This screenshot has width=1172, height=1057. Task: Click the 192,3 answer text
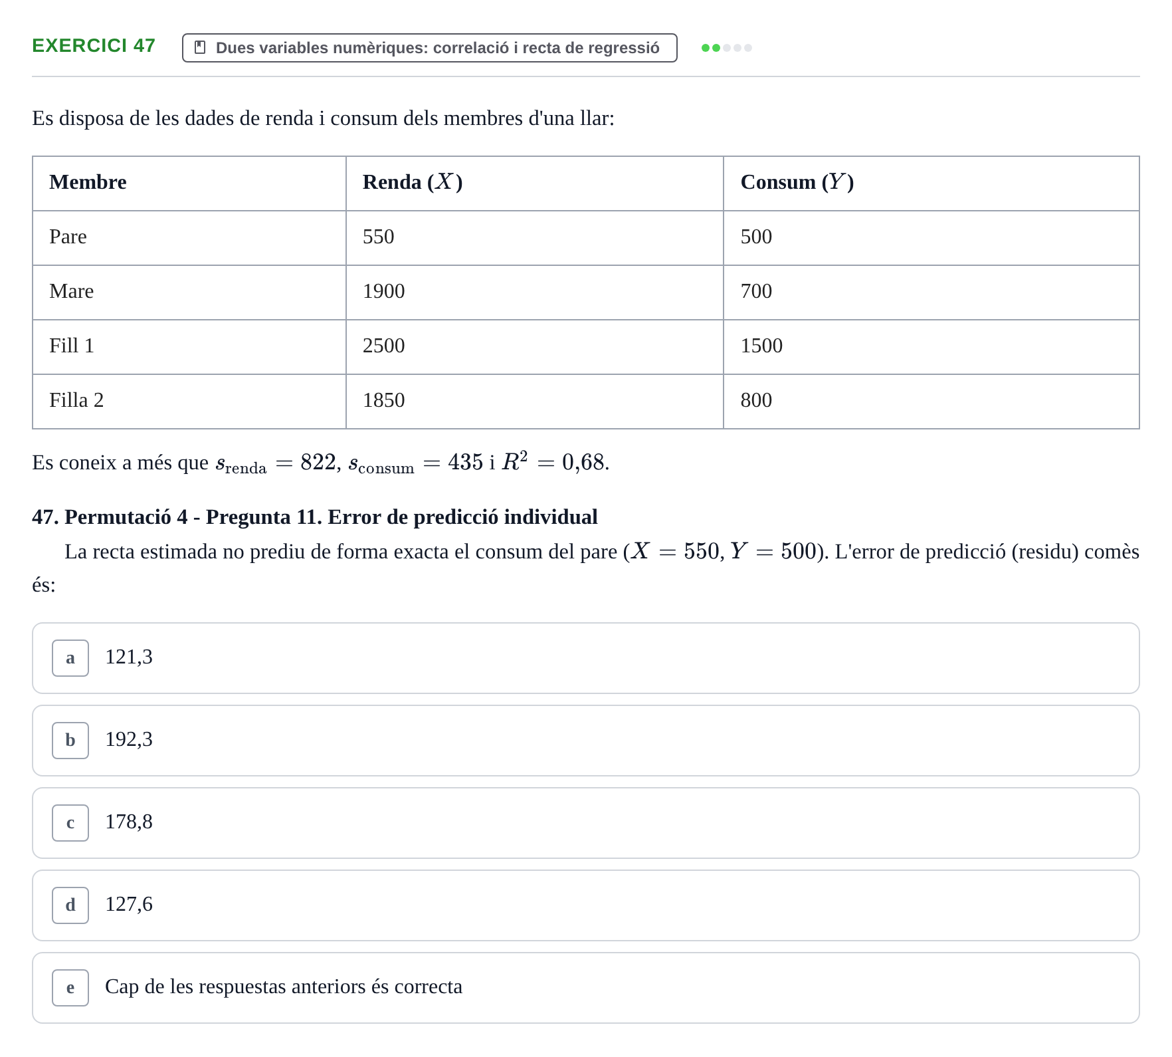(x=129, y=740)
